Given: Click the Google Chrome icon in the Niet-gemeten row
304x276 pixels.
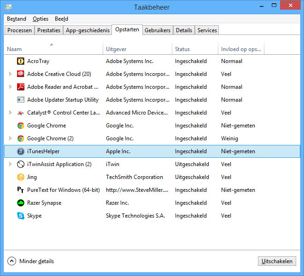Looking at the screenshot, I should point(21,126).
